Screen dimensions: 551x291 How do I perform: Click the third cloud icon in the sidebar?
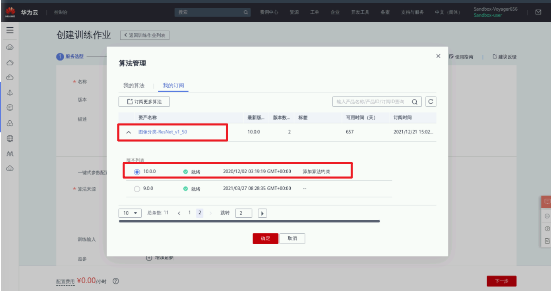click(10, 77)
